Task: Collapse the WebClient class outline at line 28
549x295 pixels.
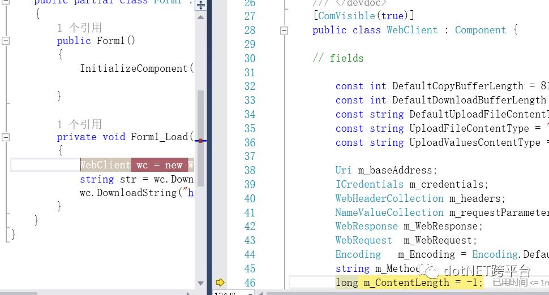Action: 284,31
